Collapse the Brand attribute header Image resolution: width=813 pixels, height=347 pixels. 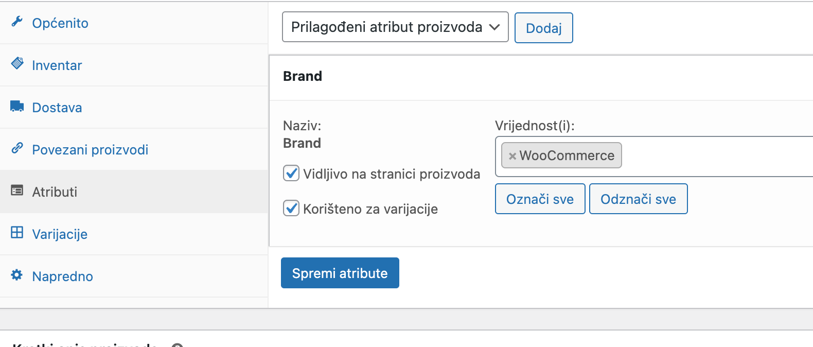541,77
